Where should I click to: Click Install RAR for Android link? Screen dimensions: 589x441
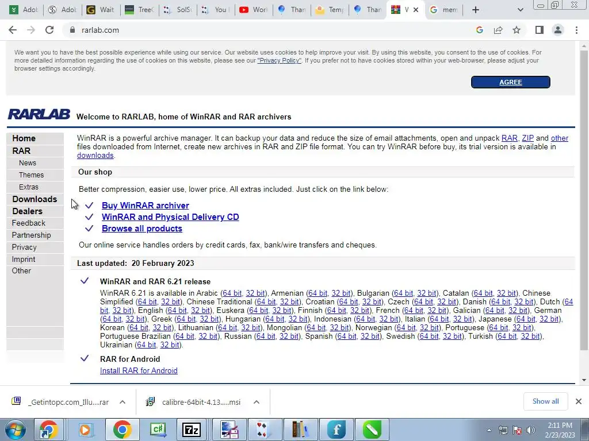[x=139, y=370]
